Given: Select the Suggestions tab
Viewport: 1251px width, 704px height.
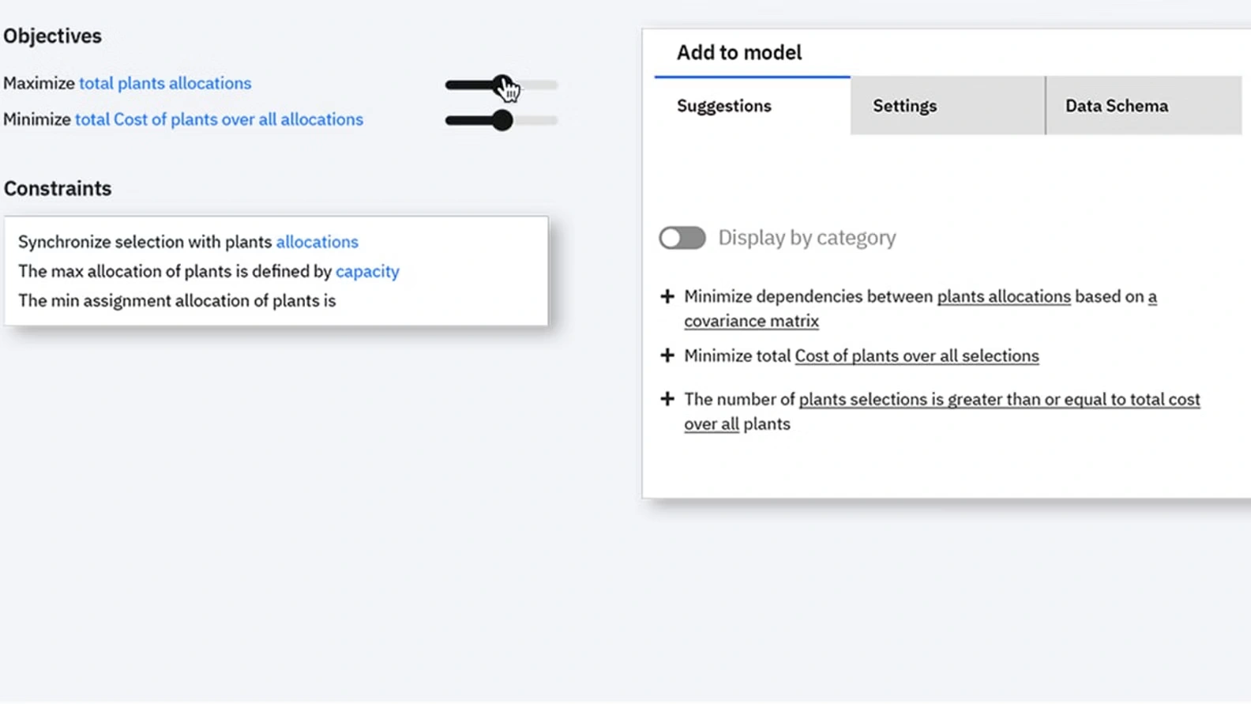Looking at the screenshot, I should 723,105.
